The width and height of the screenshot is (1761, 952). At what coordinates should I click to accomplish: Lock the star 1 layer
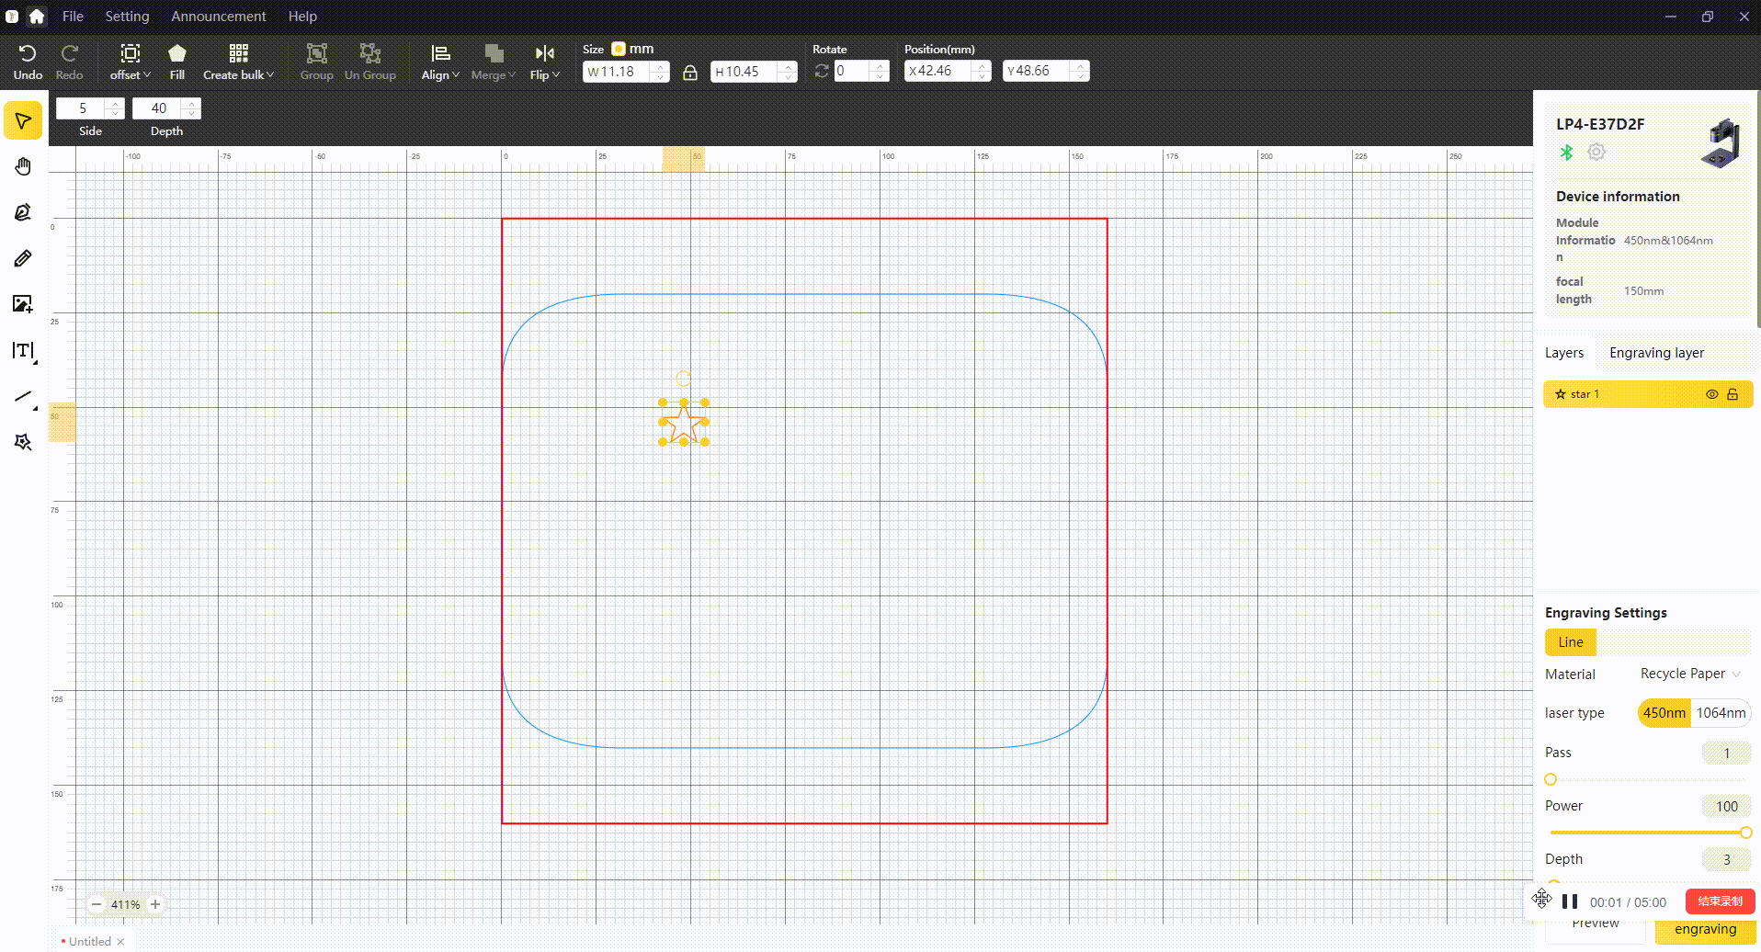(x=1733, y=394)
